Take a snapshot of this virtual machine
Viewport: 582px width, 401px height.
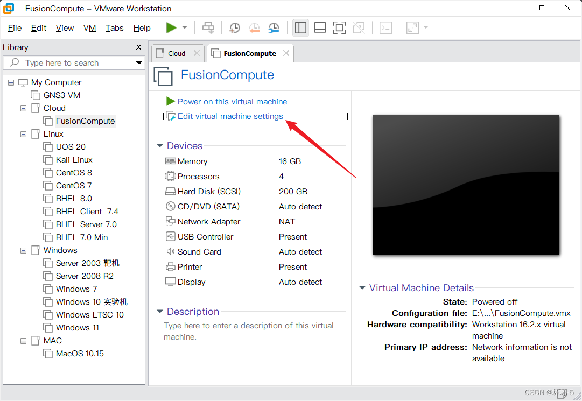(x=235, y=28)
